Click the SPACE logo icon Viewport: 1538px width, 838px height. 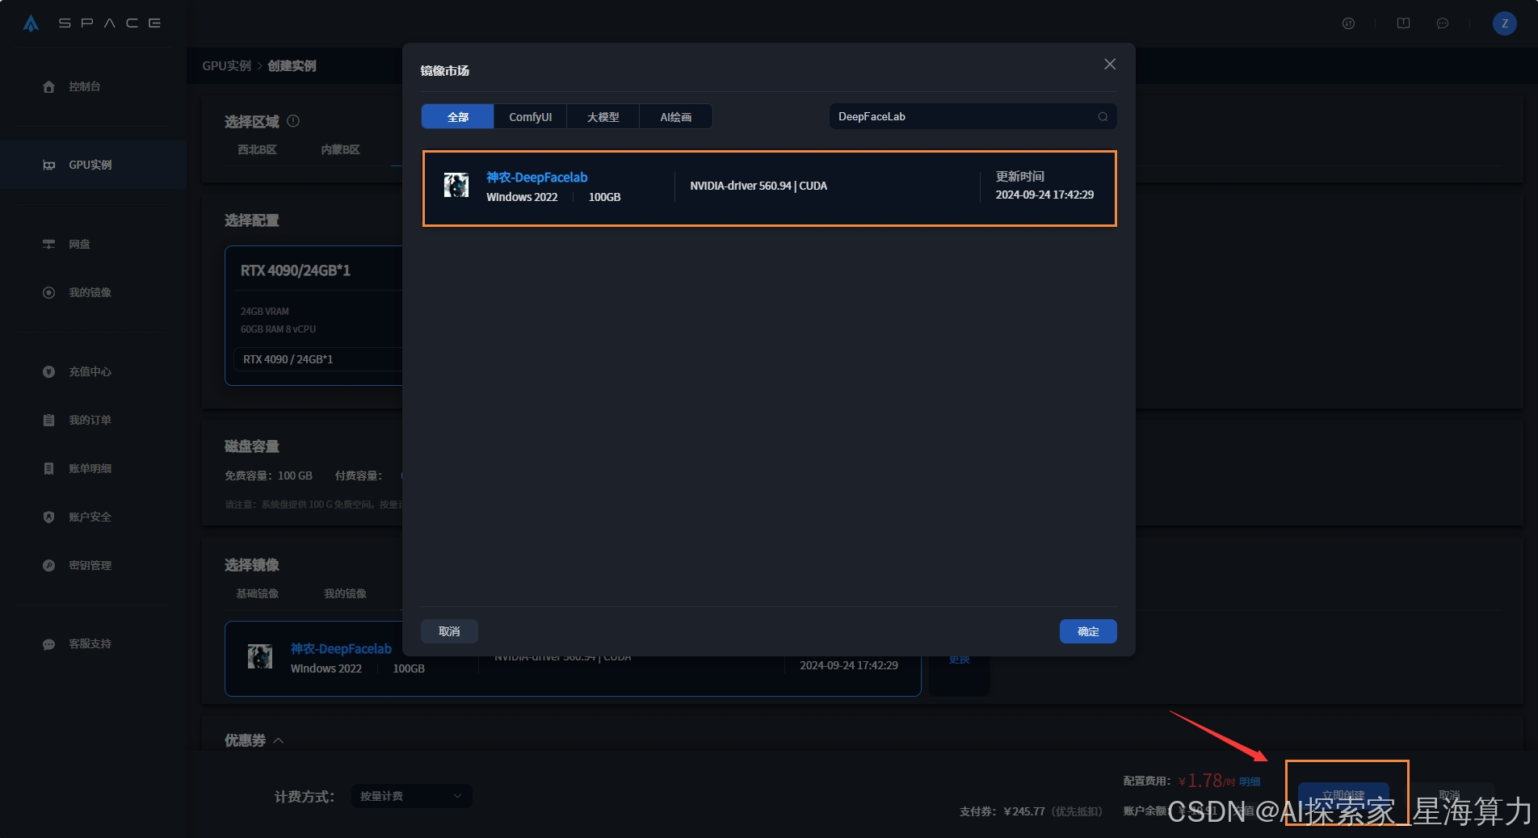coord(31,23)
